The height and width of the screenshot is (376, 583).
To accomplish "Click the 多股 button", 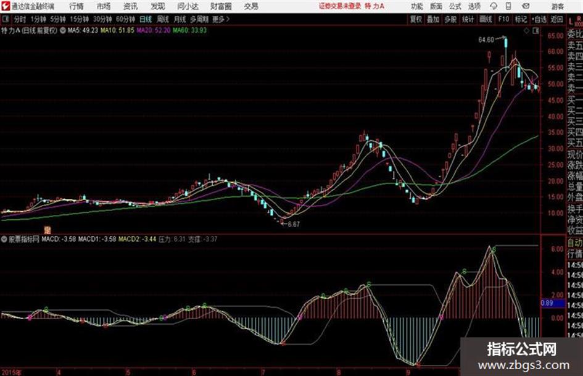I will tap(450, 19).
